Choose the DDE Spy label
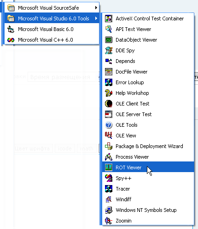Viewport: 198px width, 229px height. (125, 50)
